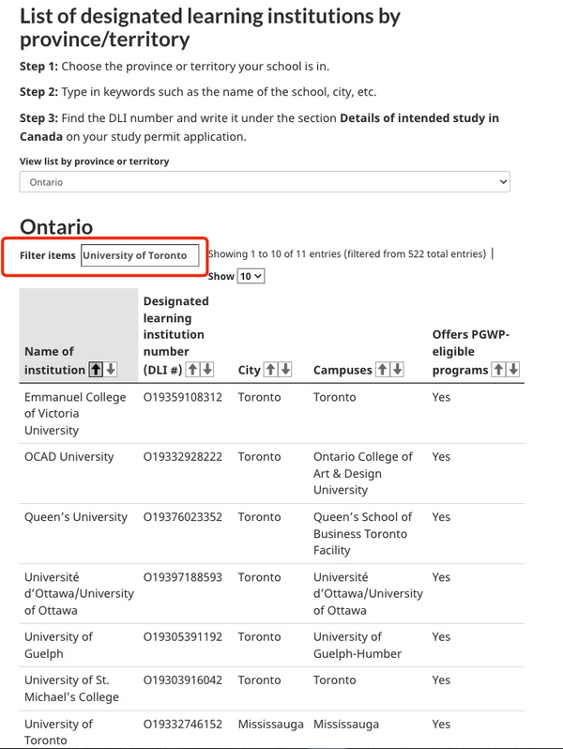Select DLI number O19359108312

click(x=183, y=397)
